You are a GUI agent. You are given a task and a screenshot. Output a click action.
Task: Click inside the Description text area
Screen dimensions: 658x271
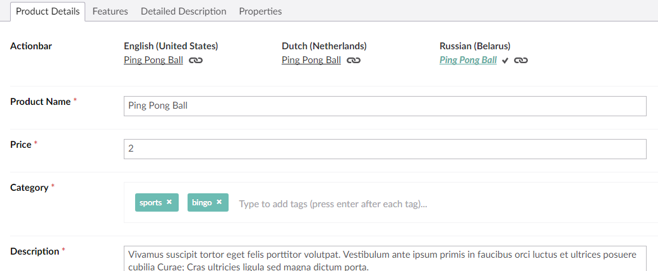tap(385, 258)
